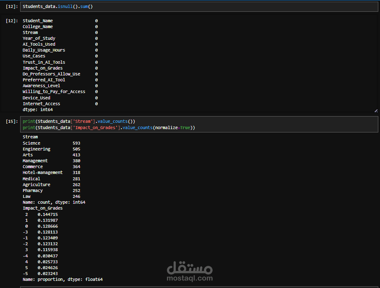Click the 'Science' stream row
Screen dimensions: 380x288
51,143
